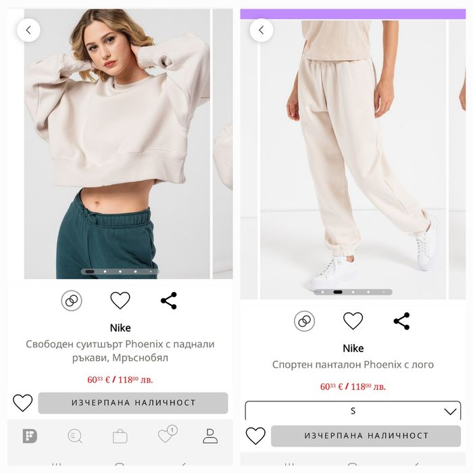
Task: Toggle wishlist heart beside the sweatshirt stock button
Action: click(x=22, y=403)
